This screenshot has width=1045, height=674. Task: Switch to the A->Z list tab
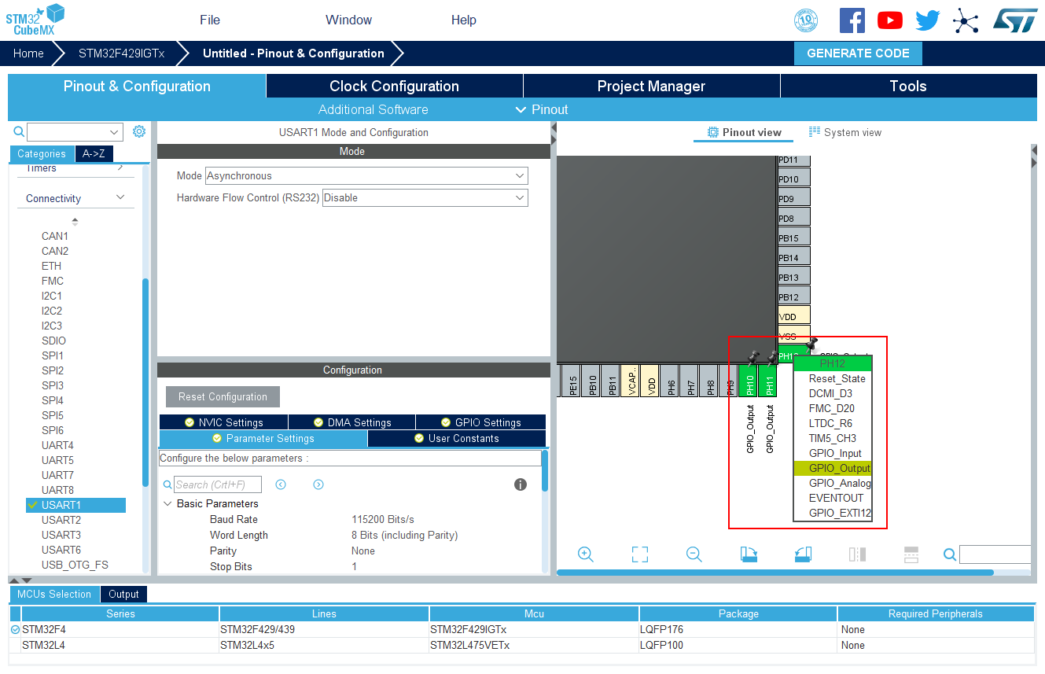click(x=94, y=153)
